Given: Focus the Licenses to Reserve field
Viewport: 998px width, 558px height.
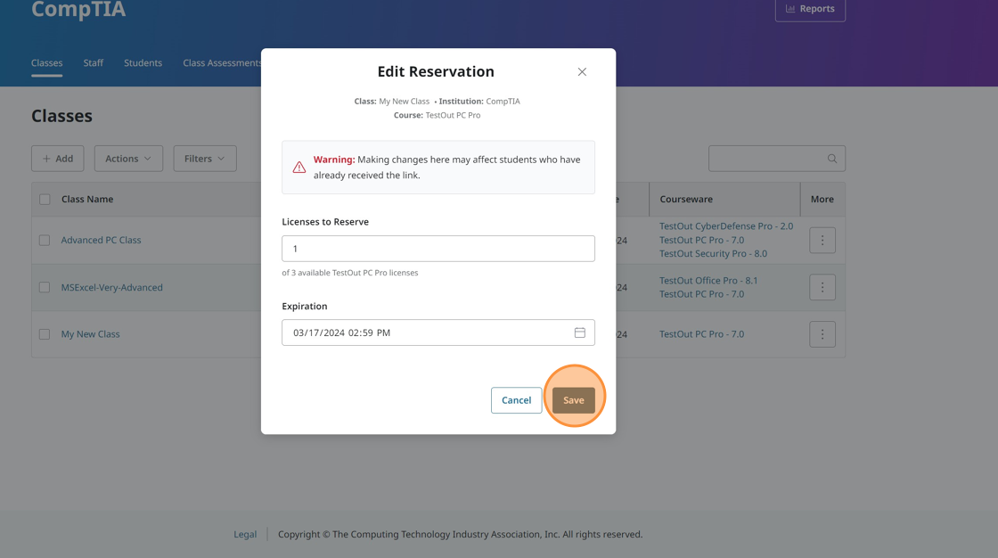Looking at the screenshot, I should [x=438, y=249].
